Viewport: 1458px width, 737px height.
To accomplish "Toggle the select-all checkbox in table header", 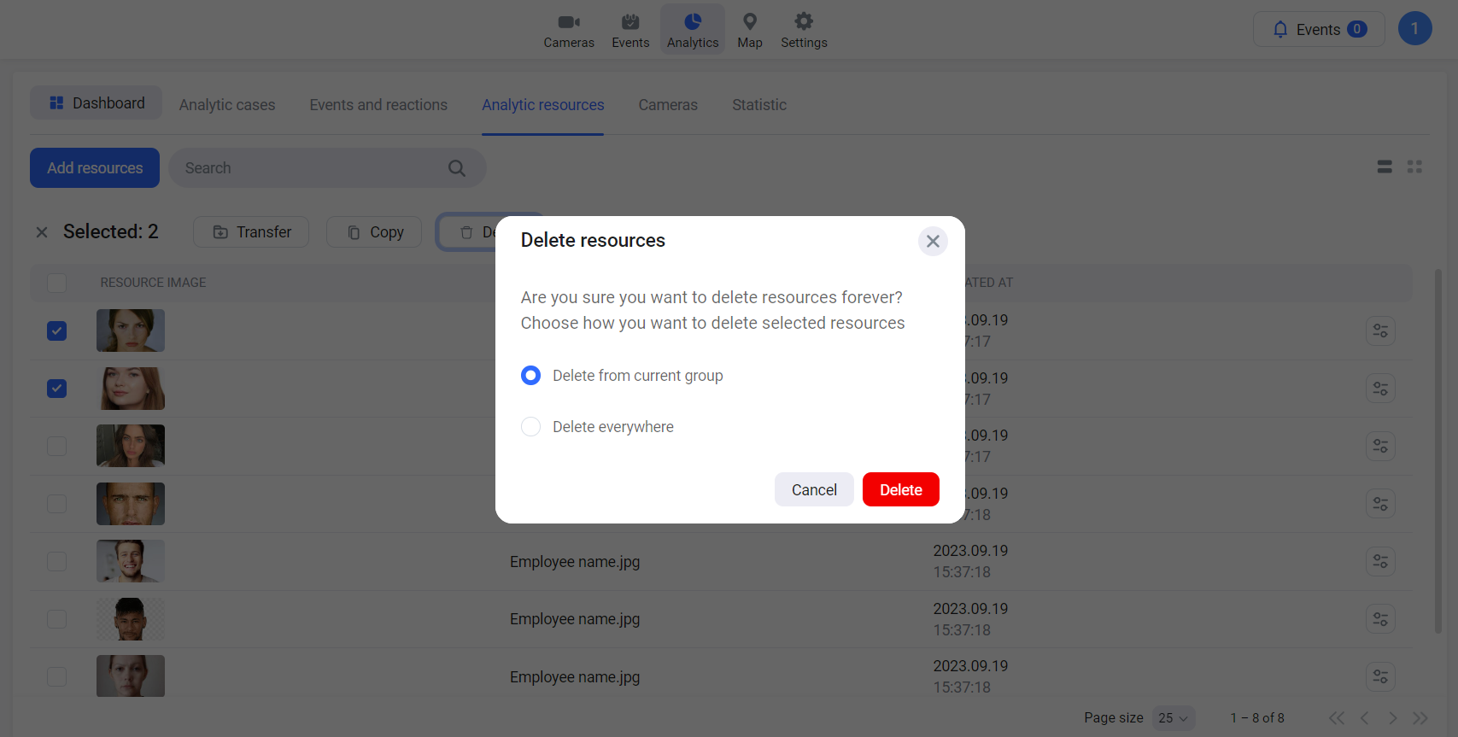I will pos(57,283).
